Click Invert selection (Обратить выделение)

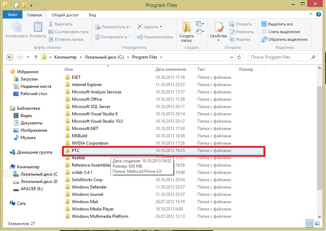click(285, 39)
